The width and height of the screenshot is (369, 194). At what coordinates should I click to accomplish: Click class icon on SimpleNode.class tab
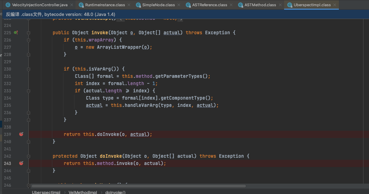pyautogui.click(x=138, y=5)
